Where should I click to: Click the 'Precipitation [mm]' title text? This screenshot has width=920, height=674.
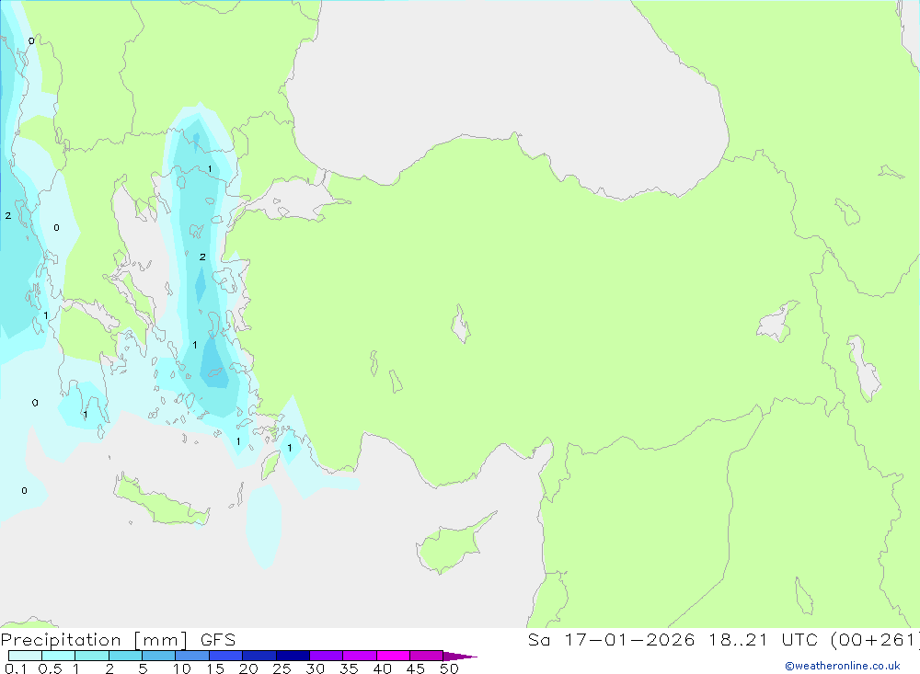click(x=95, y=640)
